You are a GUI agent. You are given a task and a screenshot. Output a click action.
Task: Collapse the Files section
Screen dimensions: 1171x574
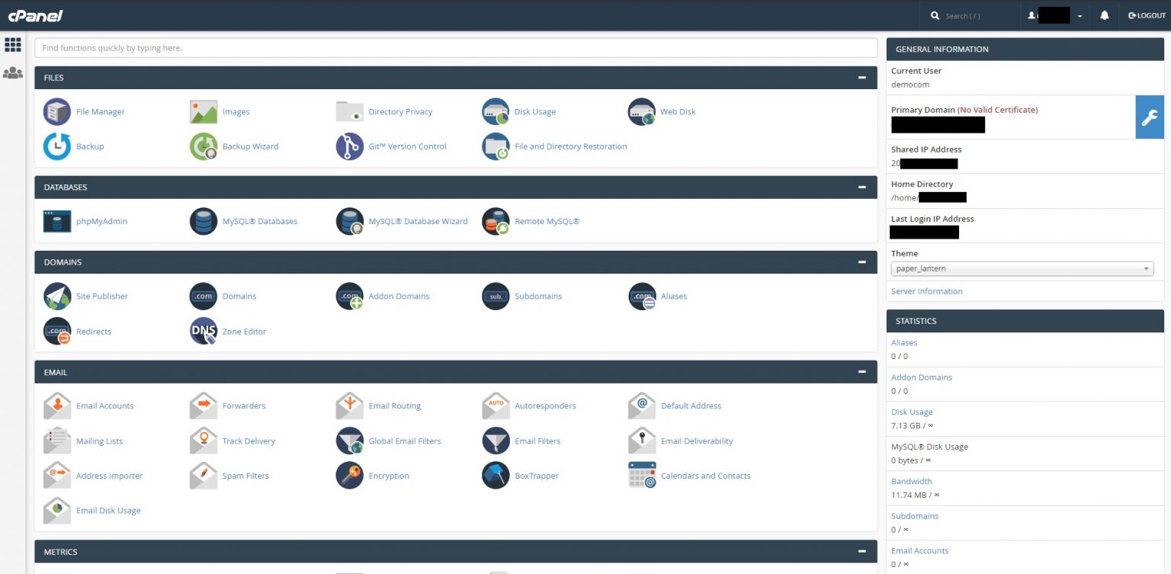coord(861,78)
